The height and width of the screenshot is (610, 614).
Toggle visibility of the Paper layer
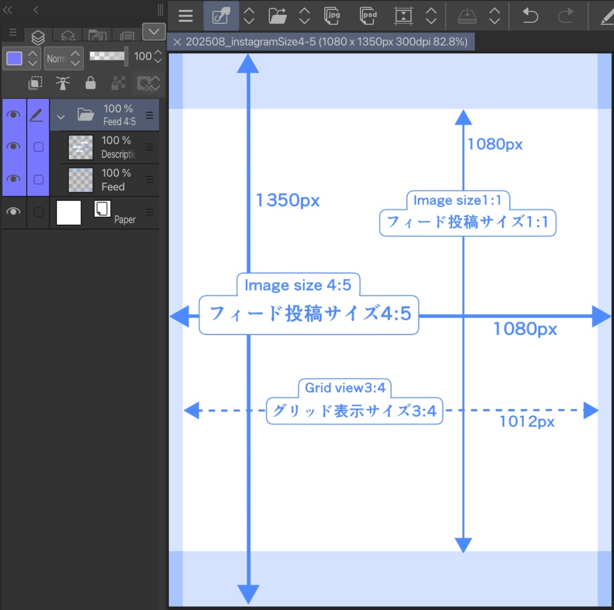point(13,211)
